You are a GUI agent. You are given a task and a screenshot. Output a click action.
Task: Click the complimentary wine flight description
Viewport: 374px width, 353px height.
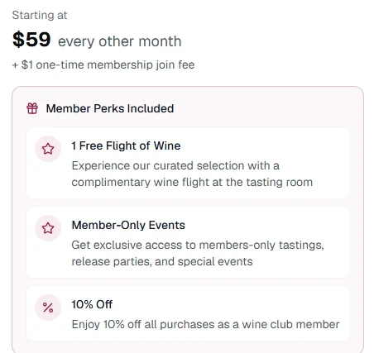pos(192,174)
